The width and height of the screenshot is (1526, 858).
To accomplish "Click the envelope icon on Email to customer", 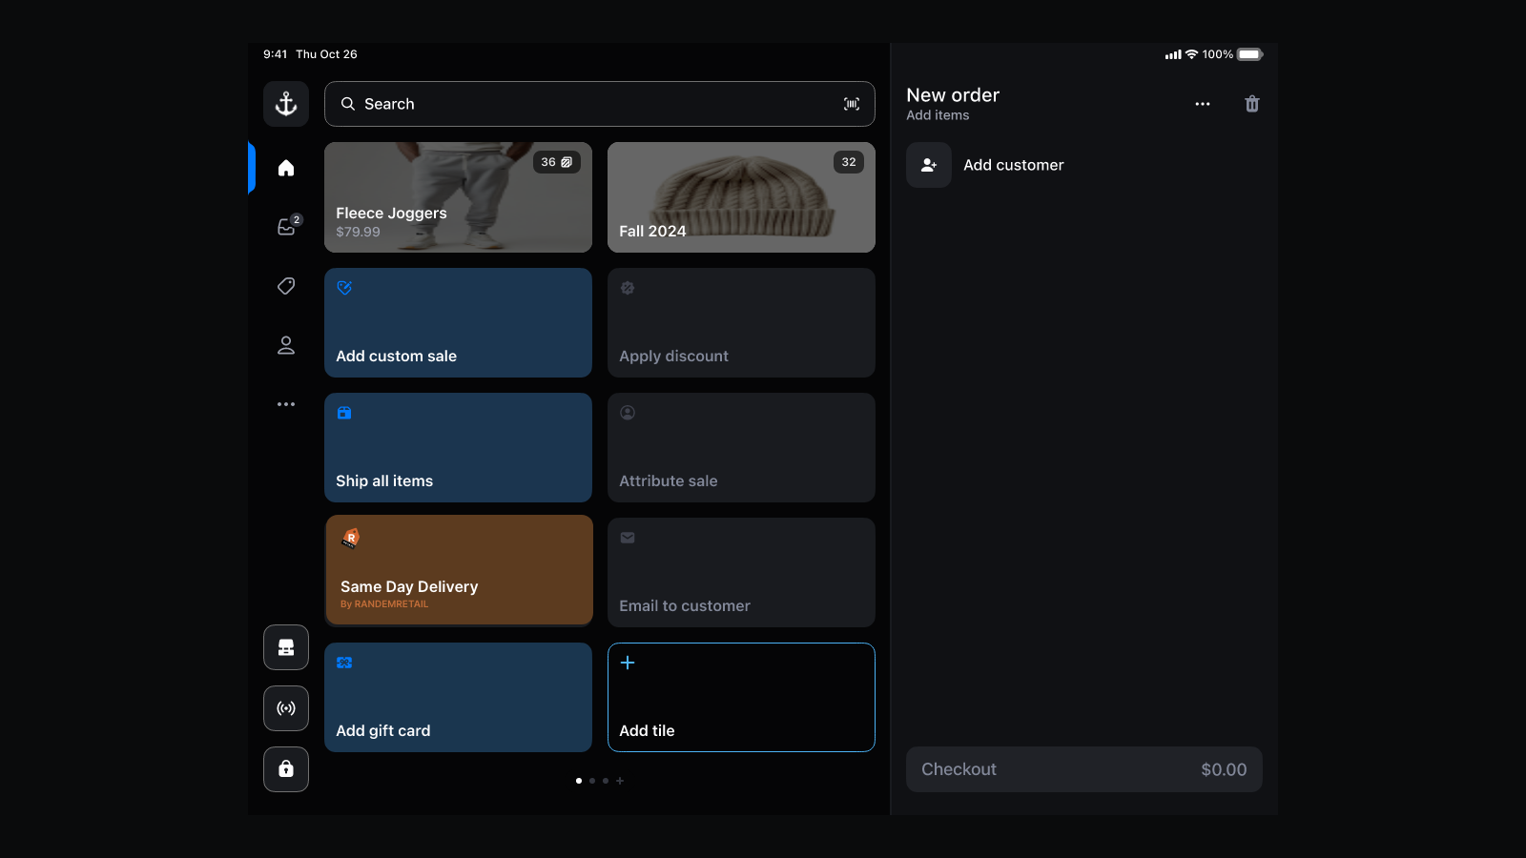I will pyautogui.click(x=628, y=538).
